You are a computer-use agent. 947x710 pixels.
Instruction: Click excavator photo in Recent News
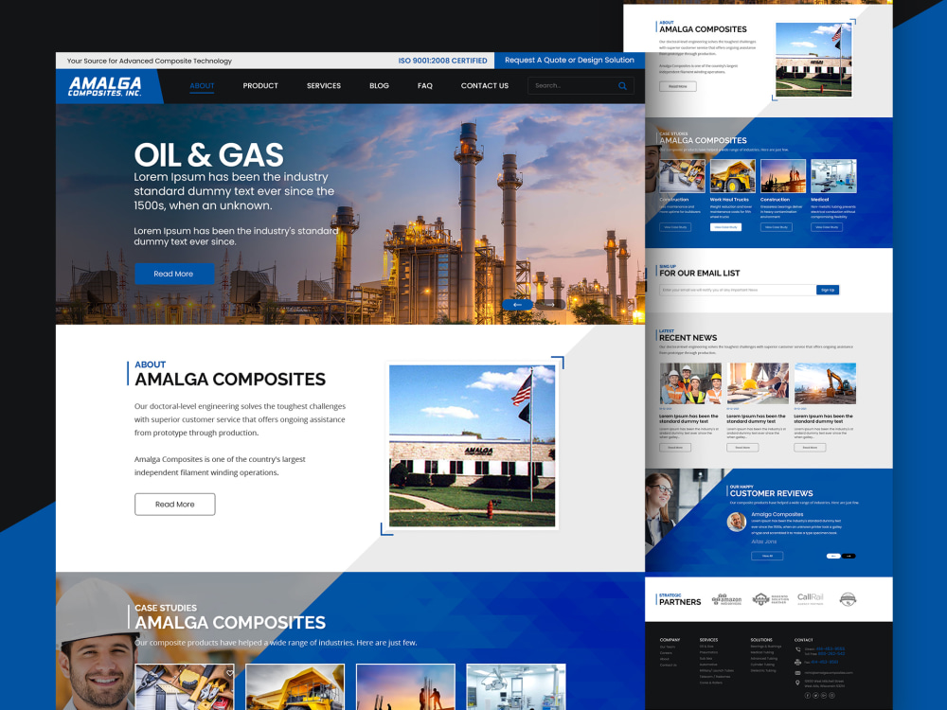point(825,383)
